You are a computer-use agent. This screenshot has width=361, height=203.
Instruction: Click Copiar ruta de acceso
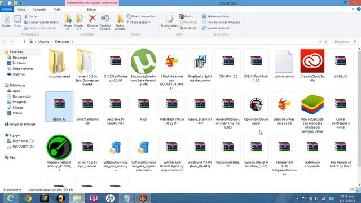[x=41, y=22]
